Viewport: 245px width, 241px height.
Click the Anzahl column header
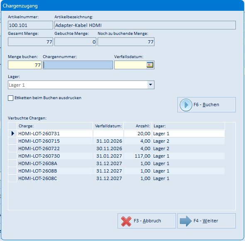pos(137,126)
